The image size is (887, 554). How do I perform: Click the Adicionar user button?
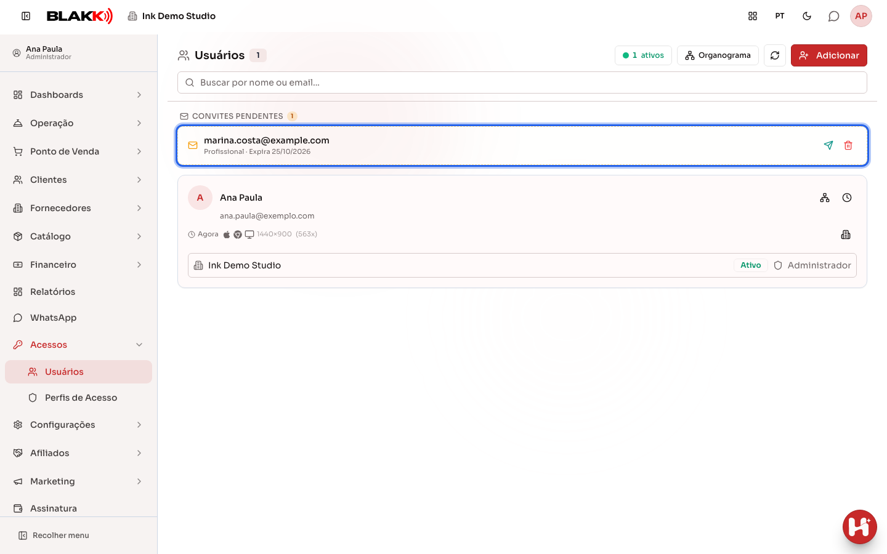pyautogui.click(x=829, y=55)
